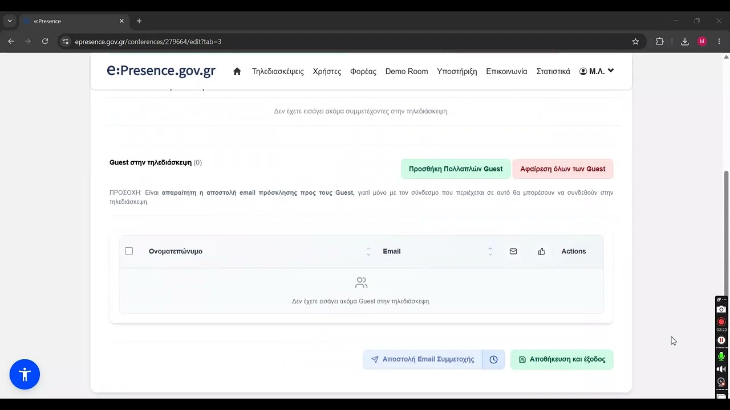Image resolution: width=730 pixels, height=410 pixels.
Task: Click the envelope column header icon
Action: click(513, 251)
